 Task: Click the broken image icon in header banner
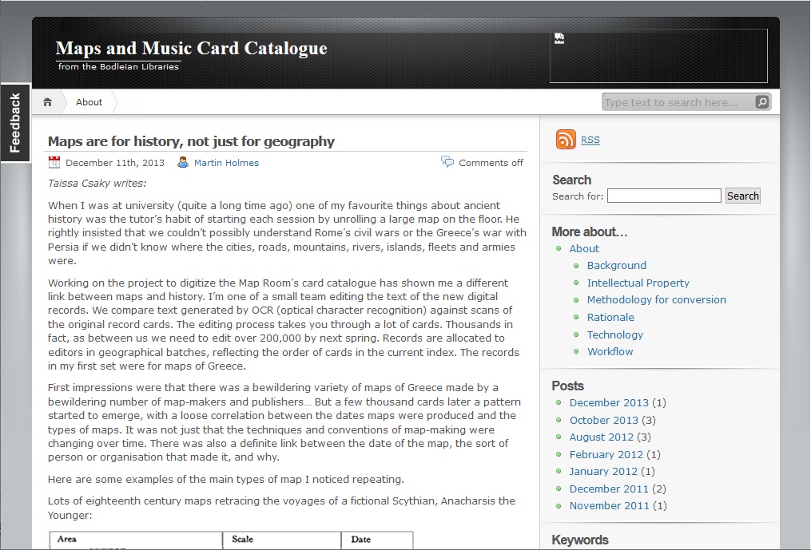(559, 38)
